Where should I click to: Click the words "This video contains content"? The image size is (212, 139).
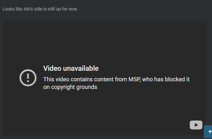[x=78, y=79]
